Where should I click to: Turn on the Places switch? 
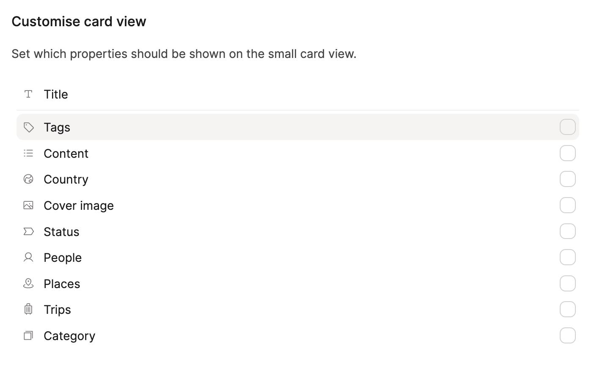click(567, 283)
